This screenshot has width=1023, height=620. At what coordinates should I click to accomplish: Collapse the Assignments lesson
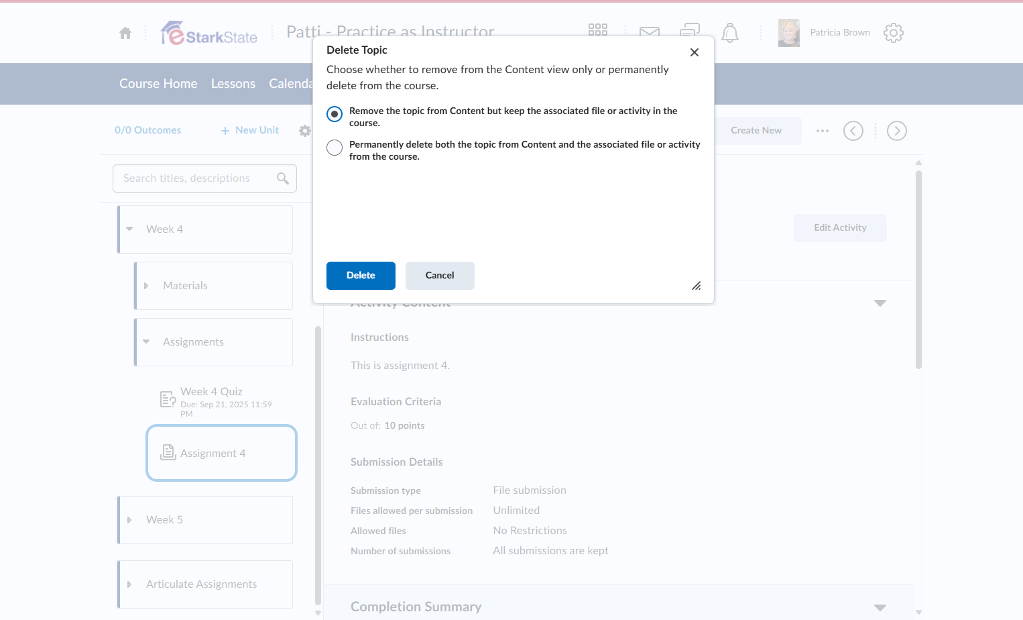[146, 342]
